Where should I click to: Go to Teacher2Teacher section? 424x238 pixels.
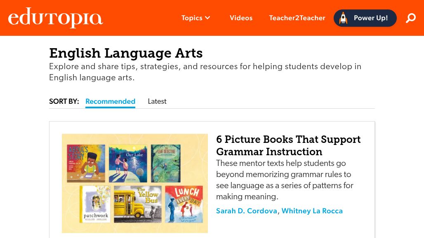pyautogui.click(x=297, y=18)
